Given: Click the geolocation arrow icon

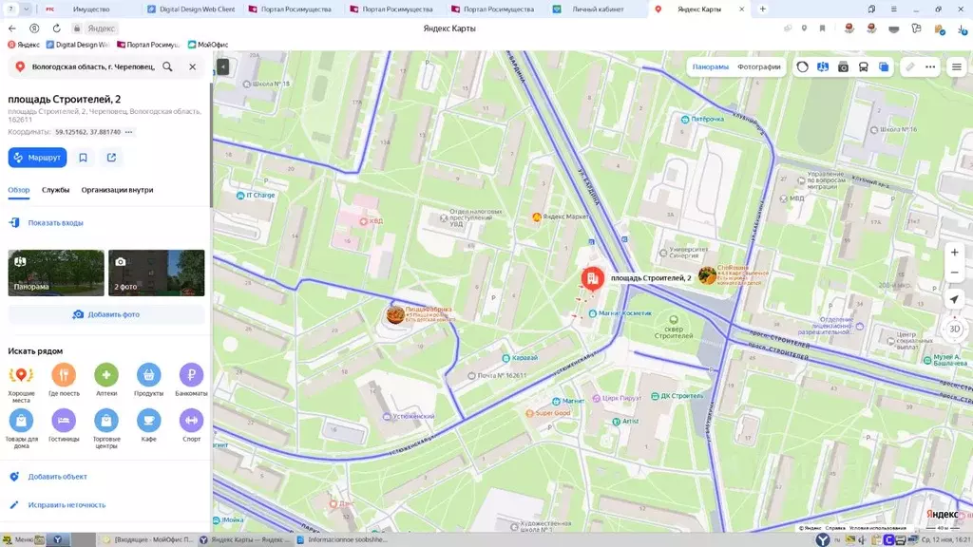Looking at the screenshot, I should pyautogui.click(x=954, y=301).
